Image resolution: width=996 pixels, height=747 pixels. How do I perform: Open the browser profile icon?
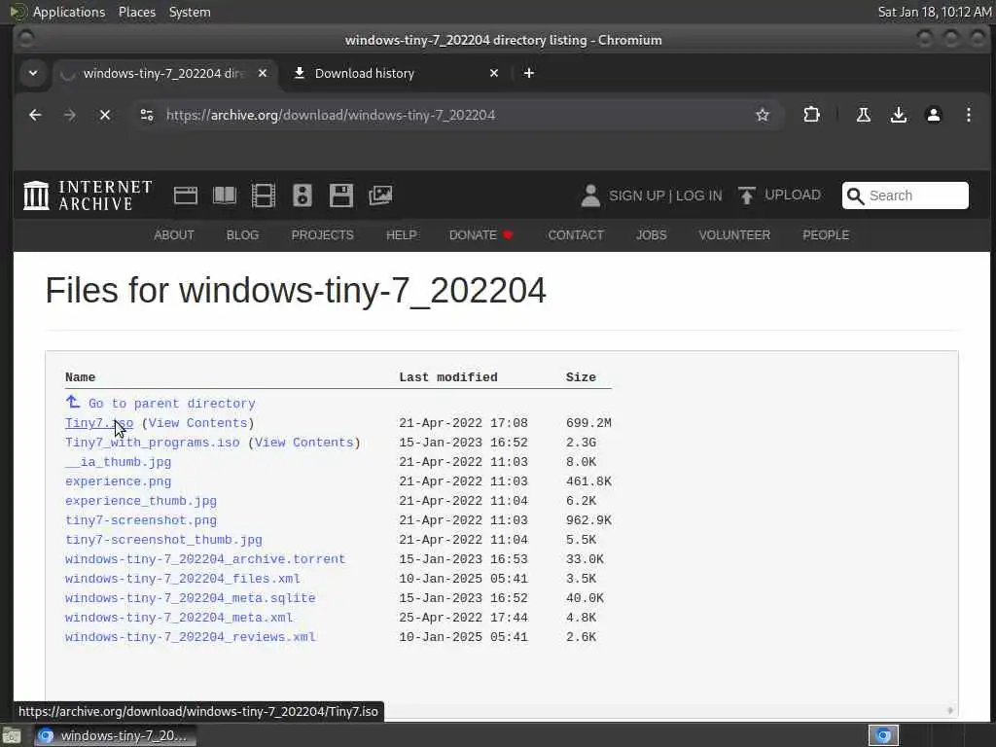(x=933, y=115)
